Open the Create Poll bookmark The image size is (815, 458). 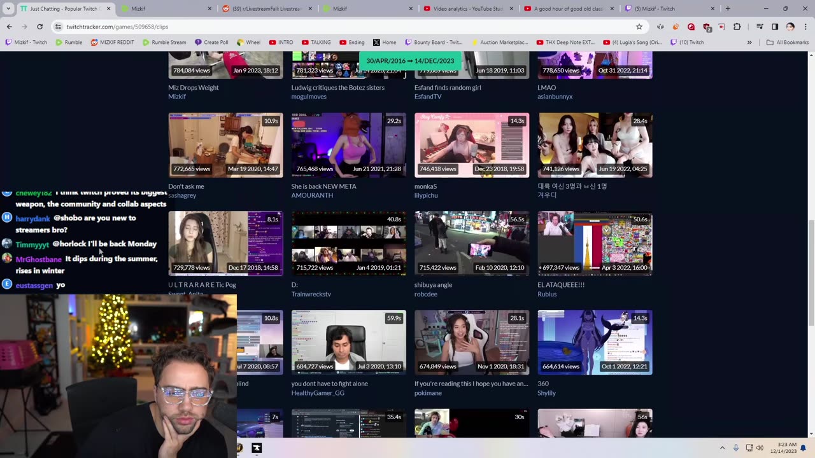coord(211,43)
